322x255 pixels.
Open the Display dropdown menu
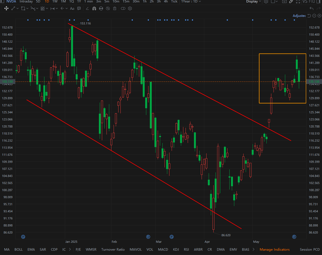point(254,1)
